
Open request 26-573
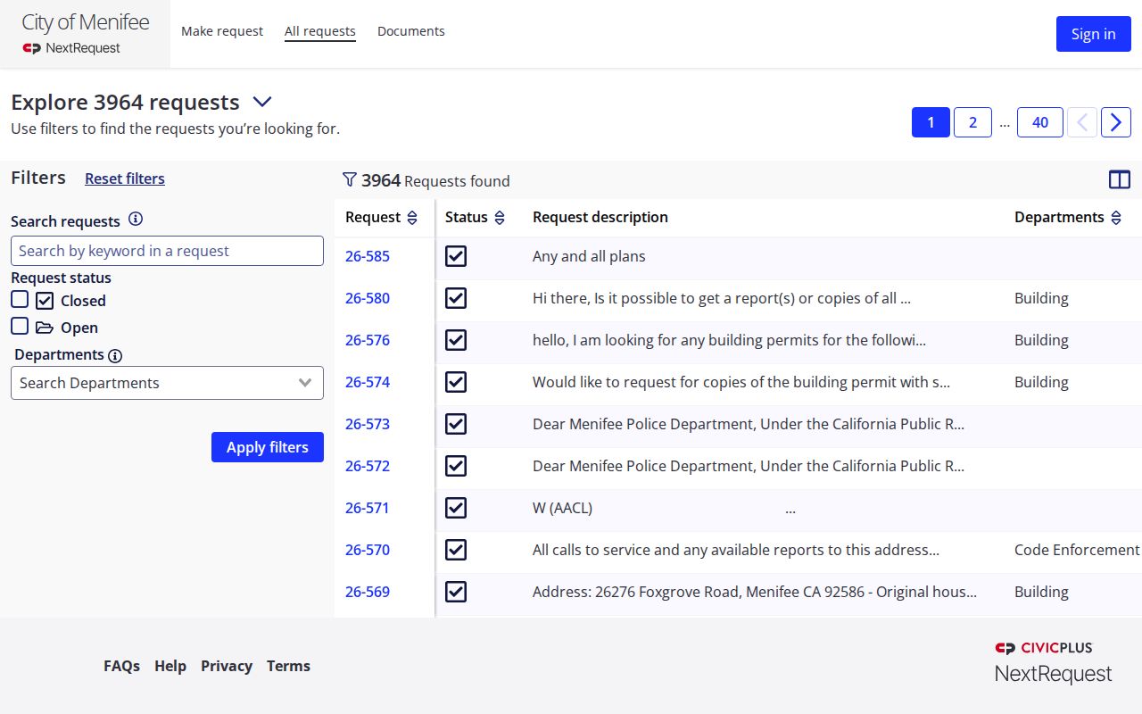click(x=368, y=424)
